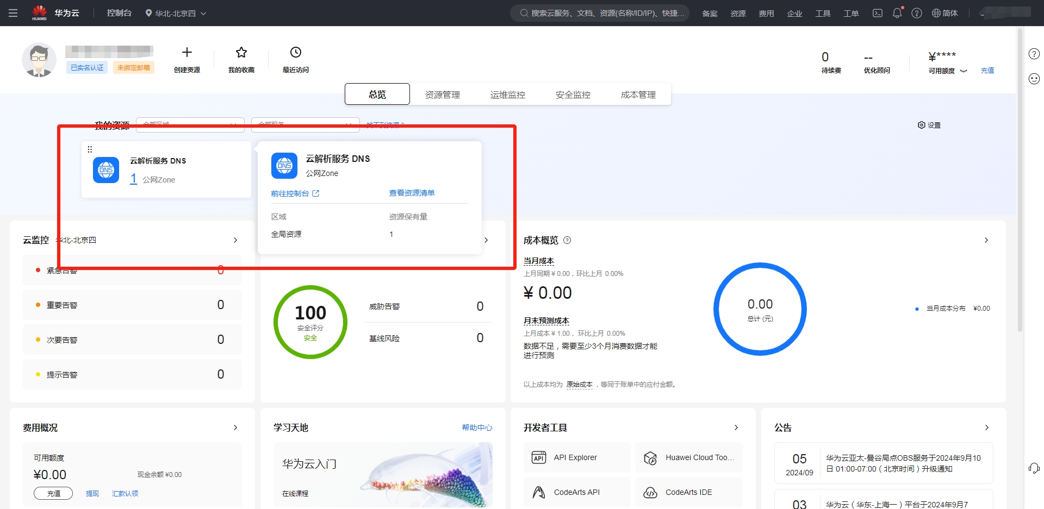Image resolution: width=1044 pixels, height=509 pixels.
Task: Click the 充值 link near 可用额度
Action: point(987,71)
